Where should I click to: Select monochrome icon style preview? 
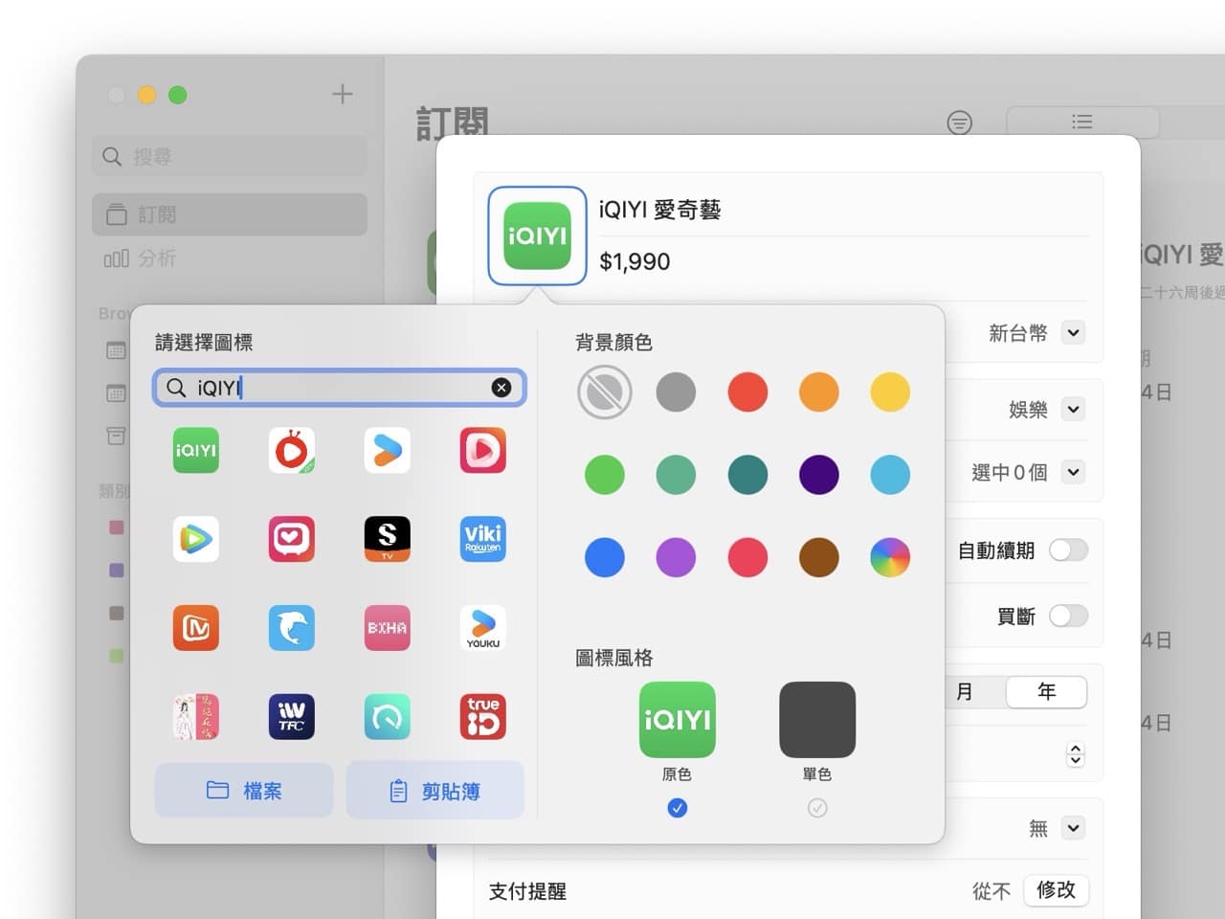(817, 720)
